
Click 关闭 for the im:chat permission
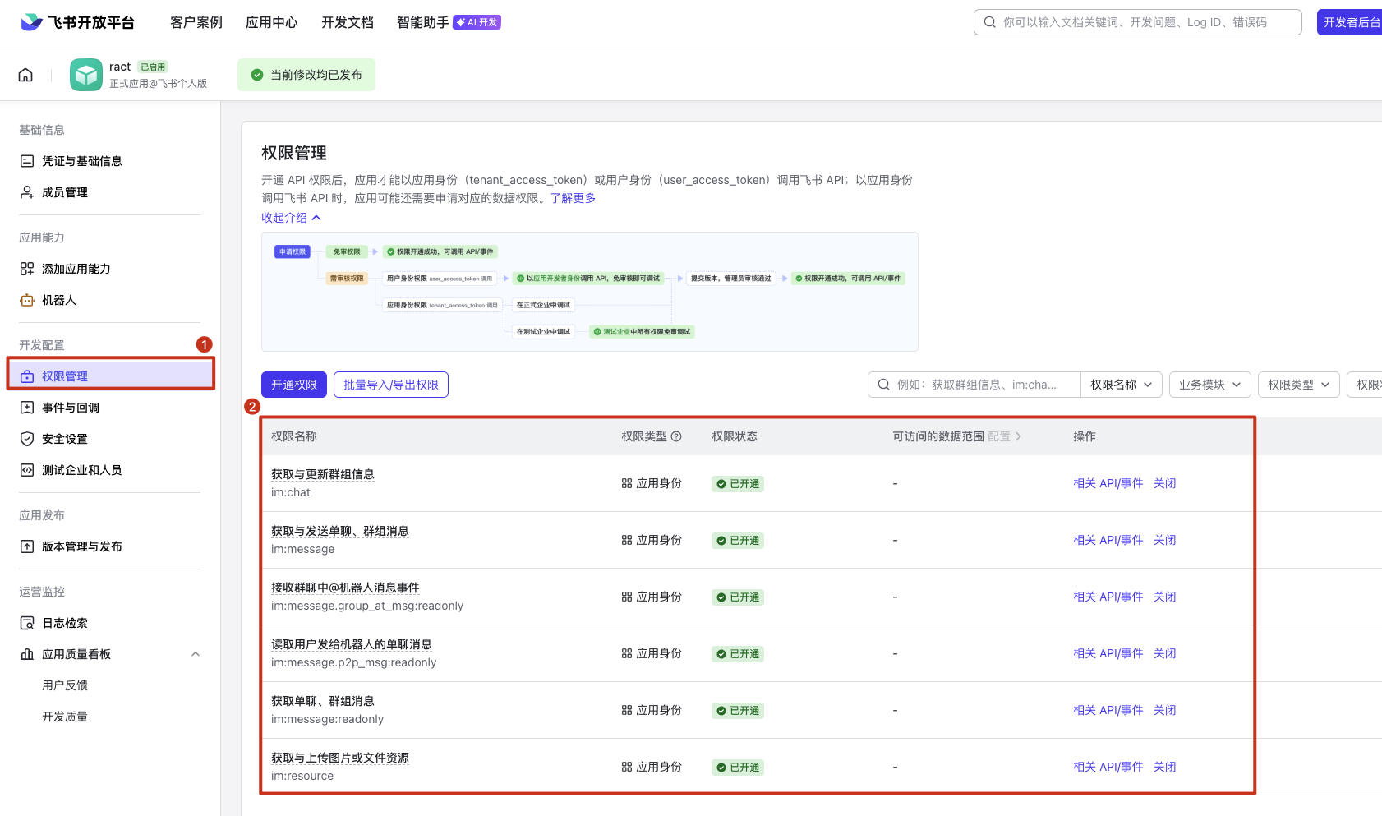1164,483
